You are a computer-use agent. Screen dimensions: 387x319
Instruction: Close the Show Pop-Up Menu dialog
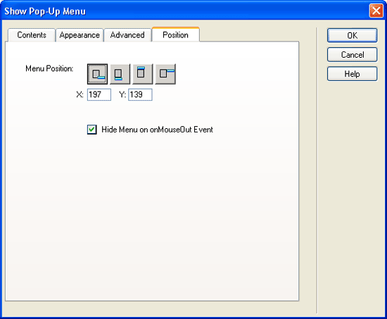[x=376, y=11]
